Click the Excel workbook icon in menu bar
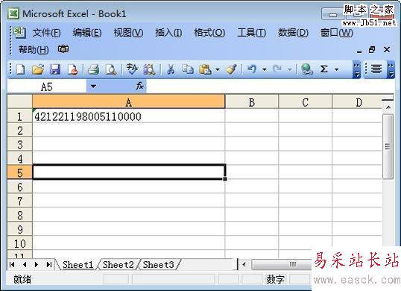The width and height of the screenshot is (401, 291). [19, 33]
